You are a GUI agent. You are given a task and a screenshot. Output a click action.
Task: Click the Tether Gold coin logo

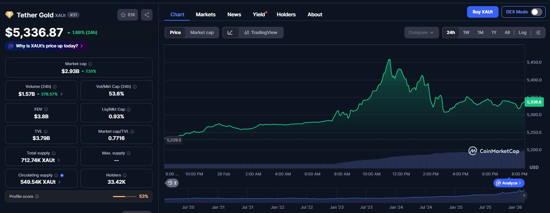pyautogui.click(x=9, y=15)
